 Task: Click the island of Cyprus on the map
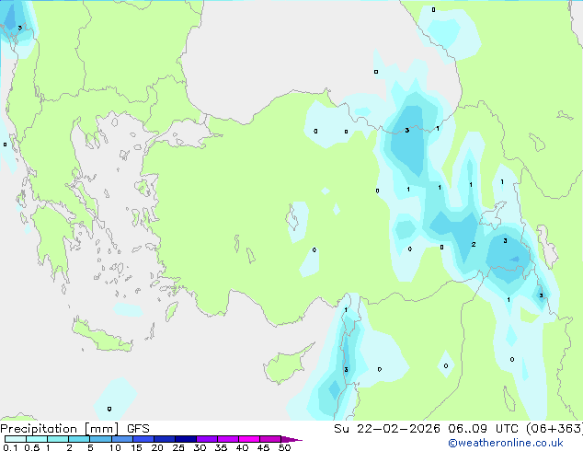point(286,365)
